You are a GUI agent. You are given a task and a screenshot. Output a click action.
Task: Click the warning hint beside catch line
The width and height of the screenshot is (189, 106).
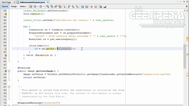(x=6, y=55)
